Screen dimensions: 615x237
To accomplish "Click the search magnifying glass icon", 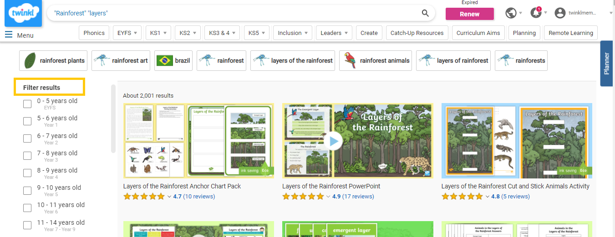I will click(x=425, y=13).
